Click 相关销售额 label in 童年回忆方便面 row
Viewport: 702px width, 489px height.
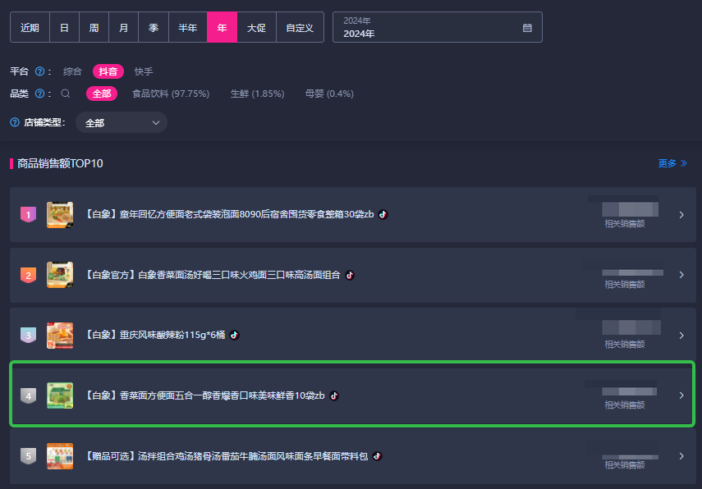(x=625, y=224)
